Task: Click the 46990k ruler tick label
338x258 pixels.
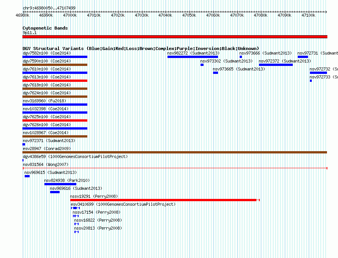Action: tap(46, 15)
